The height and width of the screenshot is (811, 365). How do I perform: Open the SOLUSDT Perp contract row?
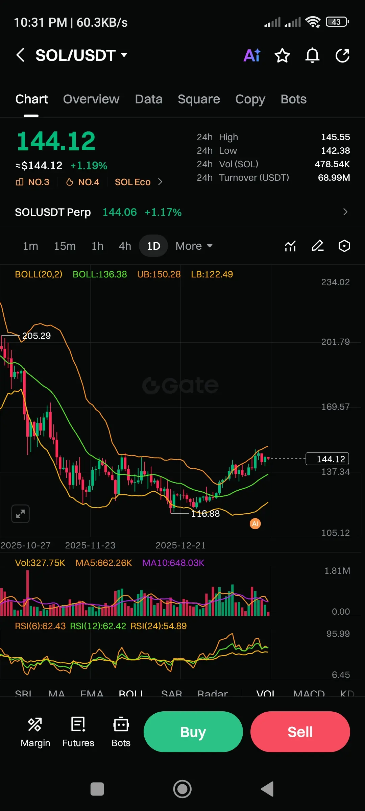click(x=182, y=212)
